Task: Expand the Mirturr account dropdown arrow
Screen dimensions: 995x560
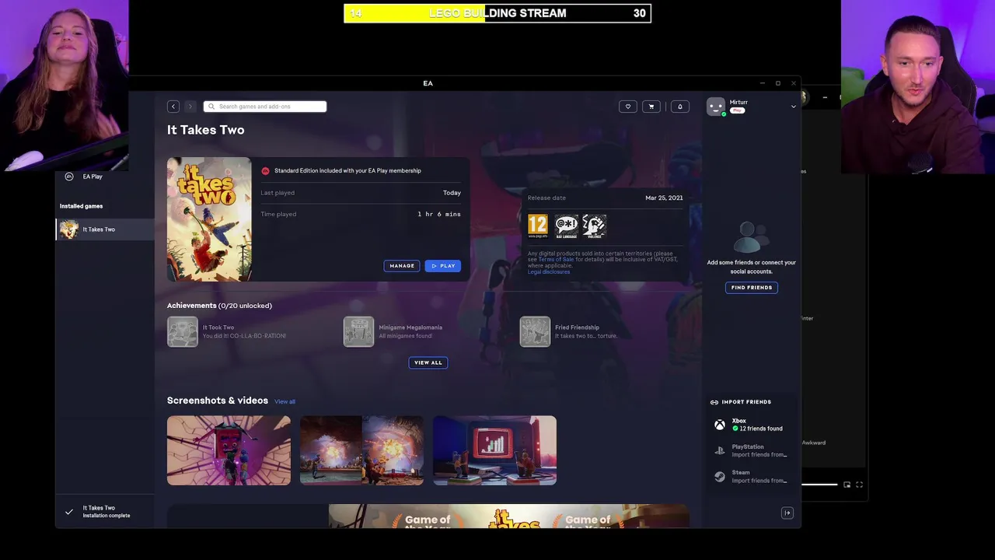Action: tap(794, 107)
